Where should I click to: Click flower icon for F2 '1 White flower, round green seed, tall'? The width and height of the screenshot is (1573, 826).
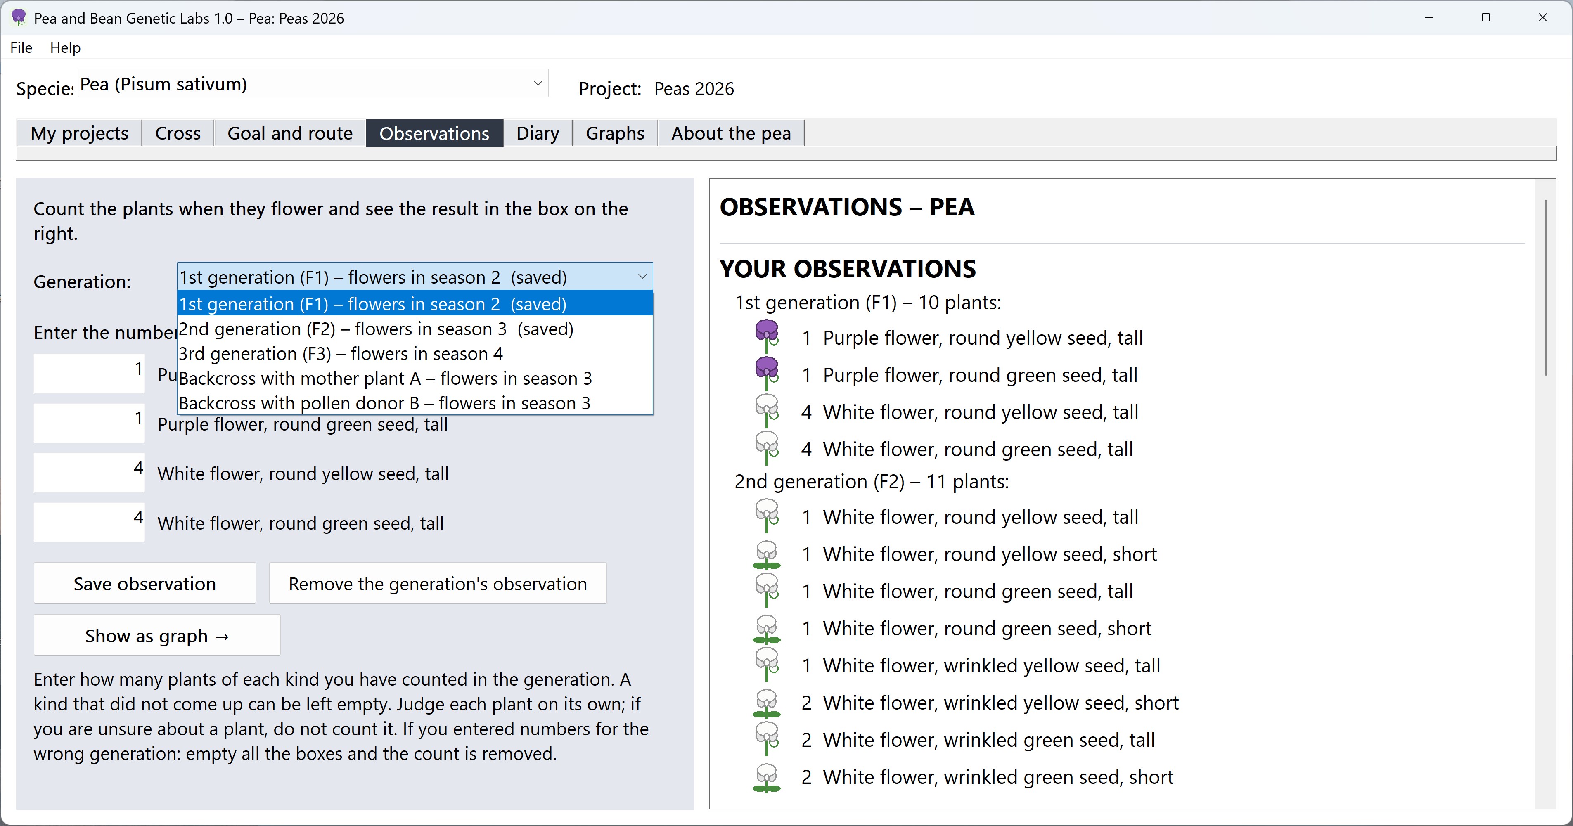767,590
